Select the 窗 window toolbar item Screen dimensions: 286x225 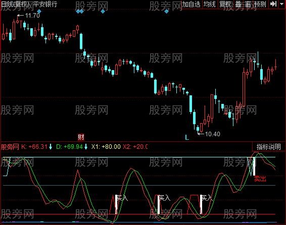coord(247,4)
